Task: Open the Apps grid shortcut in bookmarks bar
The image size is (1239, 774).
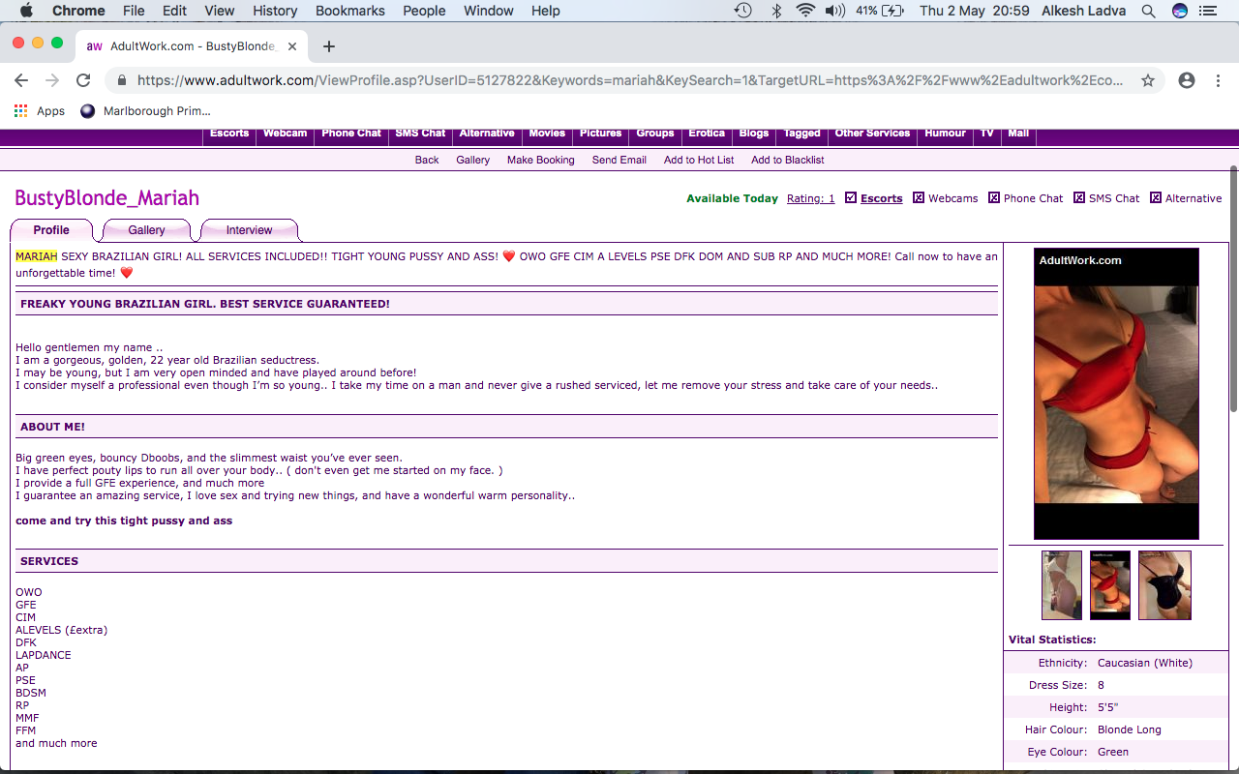Action: (40, 111)
